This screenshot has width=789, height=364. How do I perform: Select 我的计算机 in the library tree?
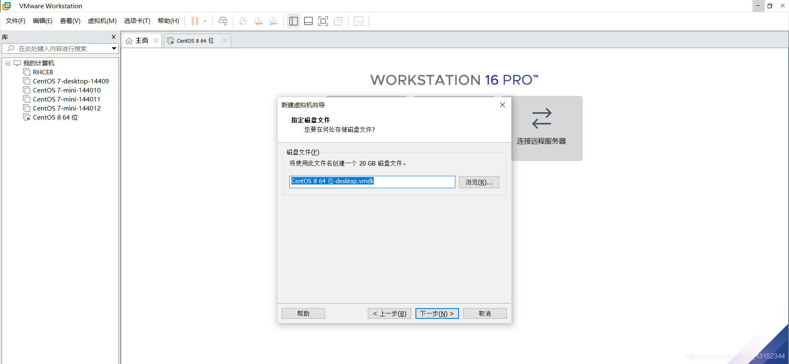pyautogui.click(x=39, y=63)
